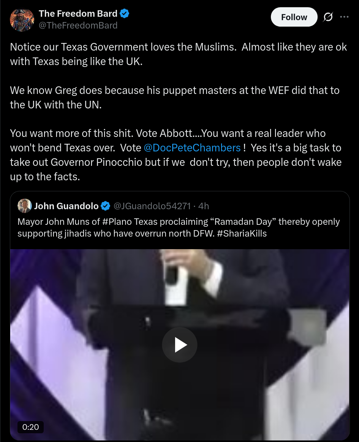This screenshot has height=442, width=359.
Task: Open the three-dot more options menu
Action: pyautogui.click(x=344, y=17)
